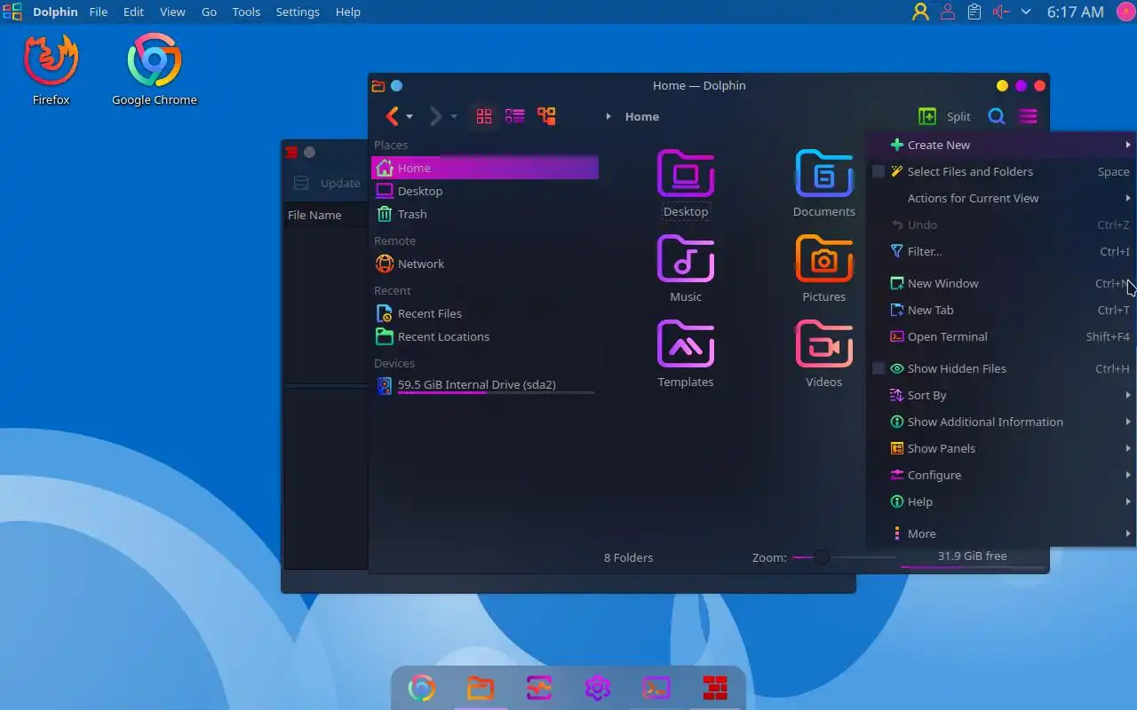This screenshot has height=710, width=1137.
Task: Switch to Details tree view mode
Action: point(546,116)
